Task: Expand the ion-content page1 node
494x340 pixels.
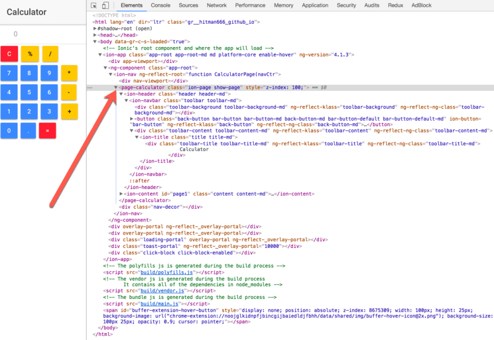Action: point(121,194)
